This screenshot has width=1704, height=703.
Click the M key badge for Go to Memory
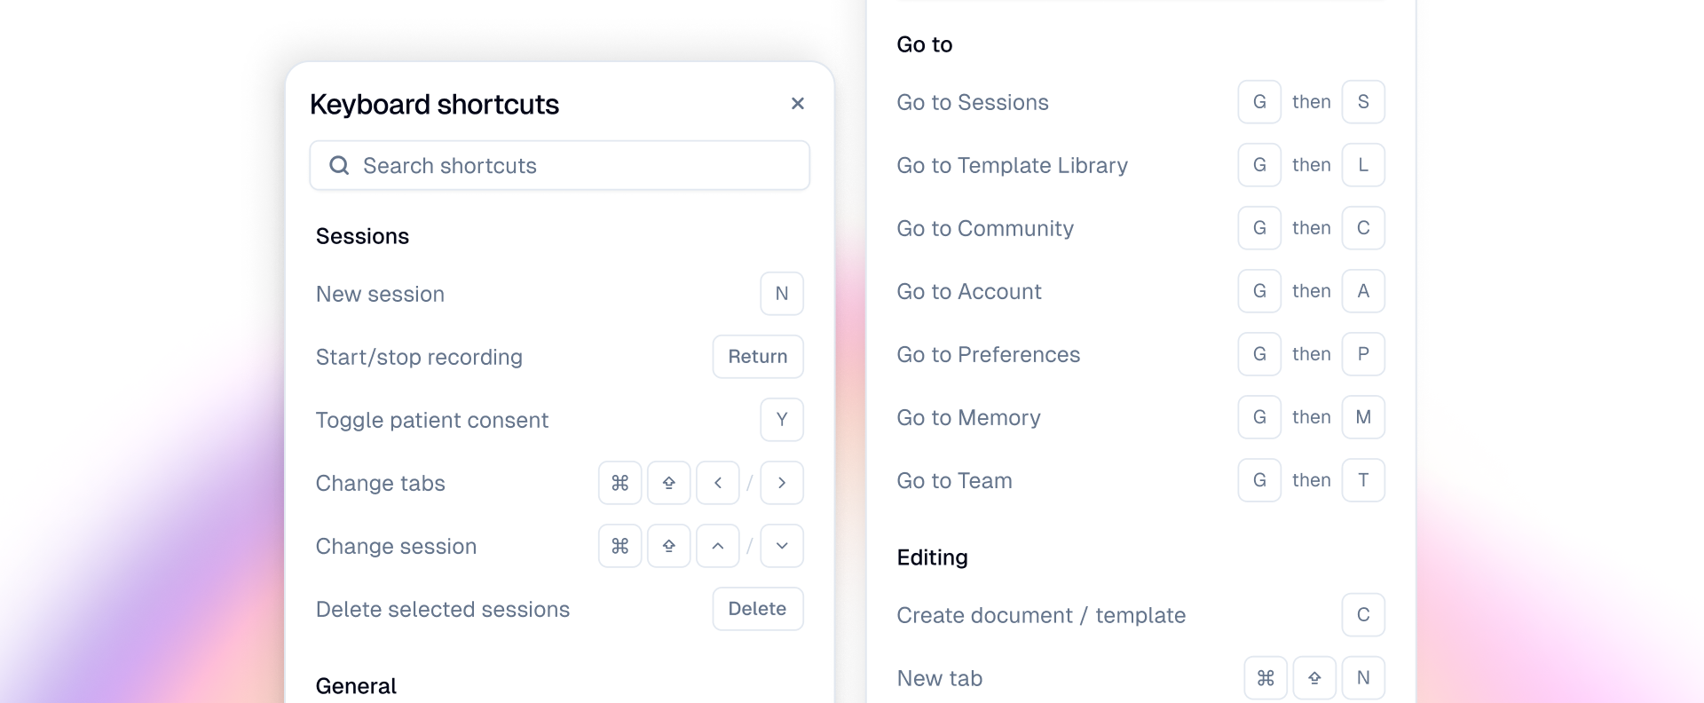(1364, 417)
